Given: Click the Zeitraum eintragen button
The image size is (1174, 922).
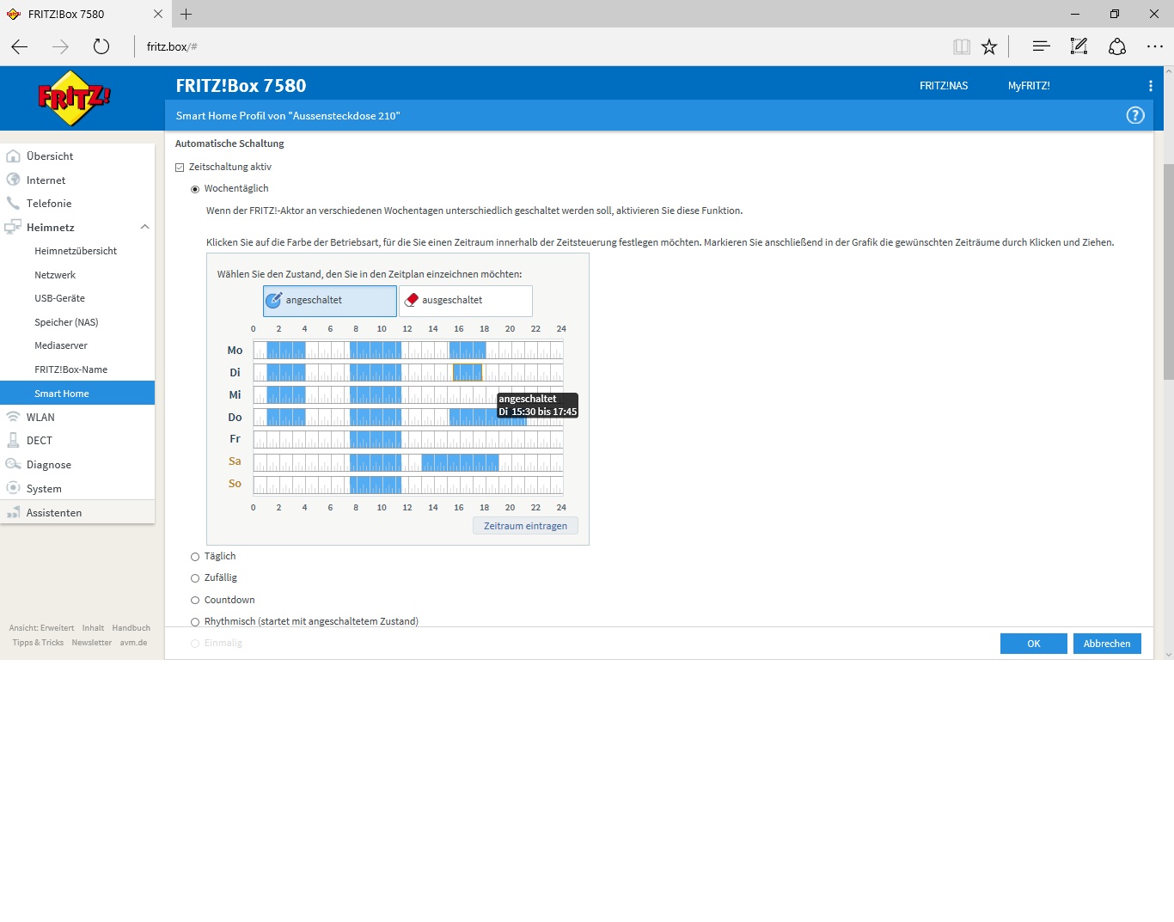Looking at the screenshot, I should click(525, 526).
